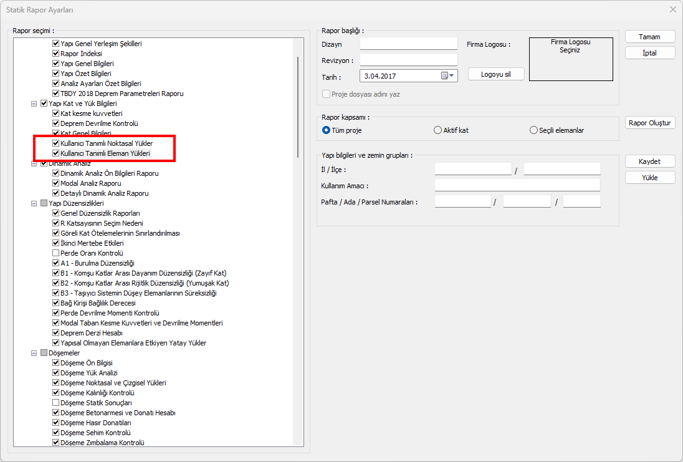Collapse the Dinamik Analiz tree node
Viewport: 683px width, 462px height.
pos(34,163)
